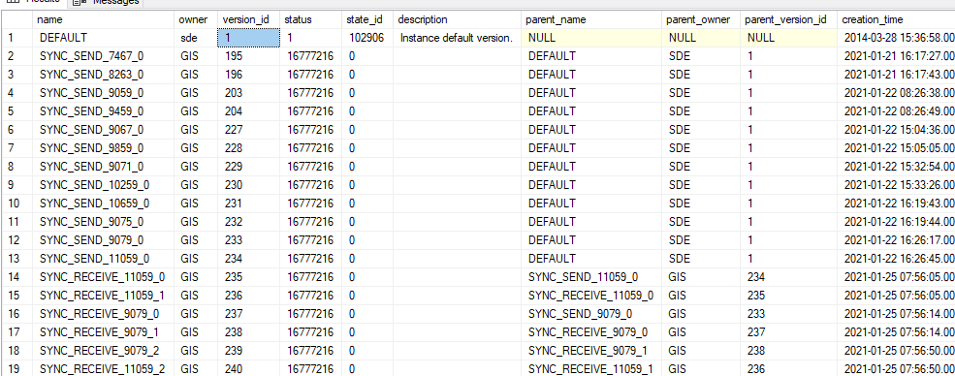Select SYNC_RECEIVE_11059_0 in the name column
This screenshot has height=376, width=955.
coord(103,277)
